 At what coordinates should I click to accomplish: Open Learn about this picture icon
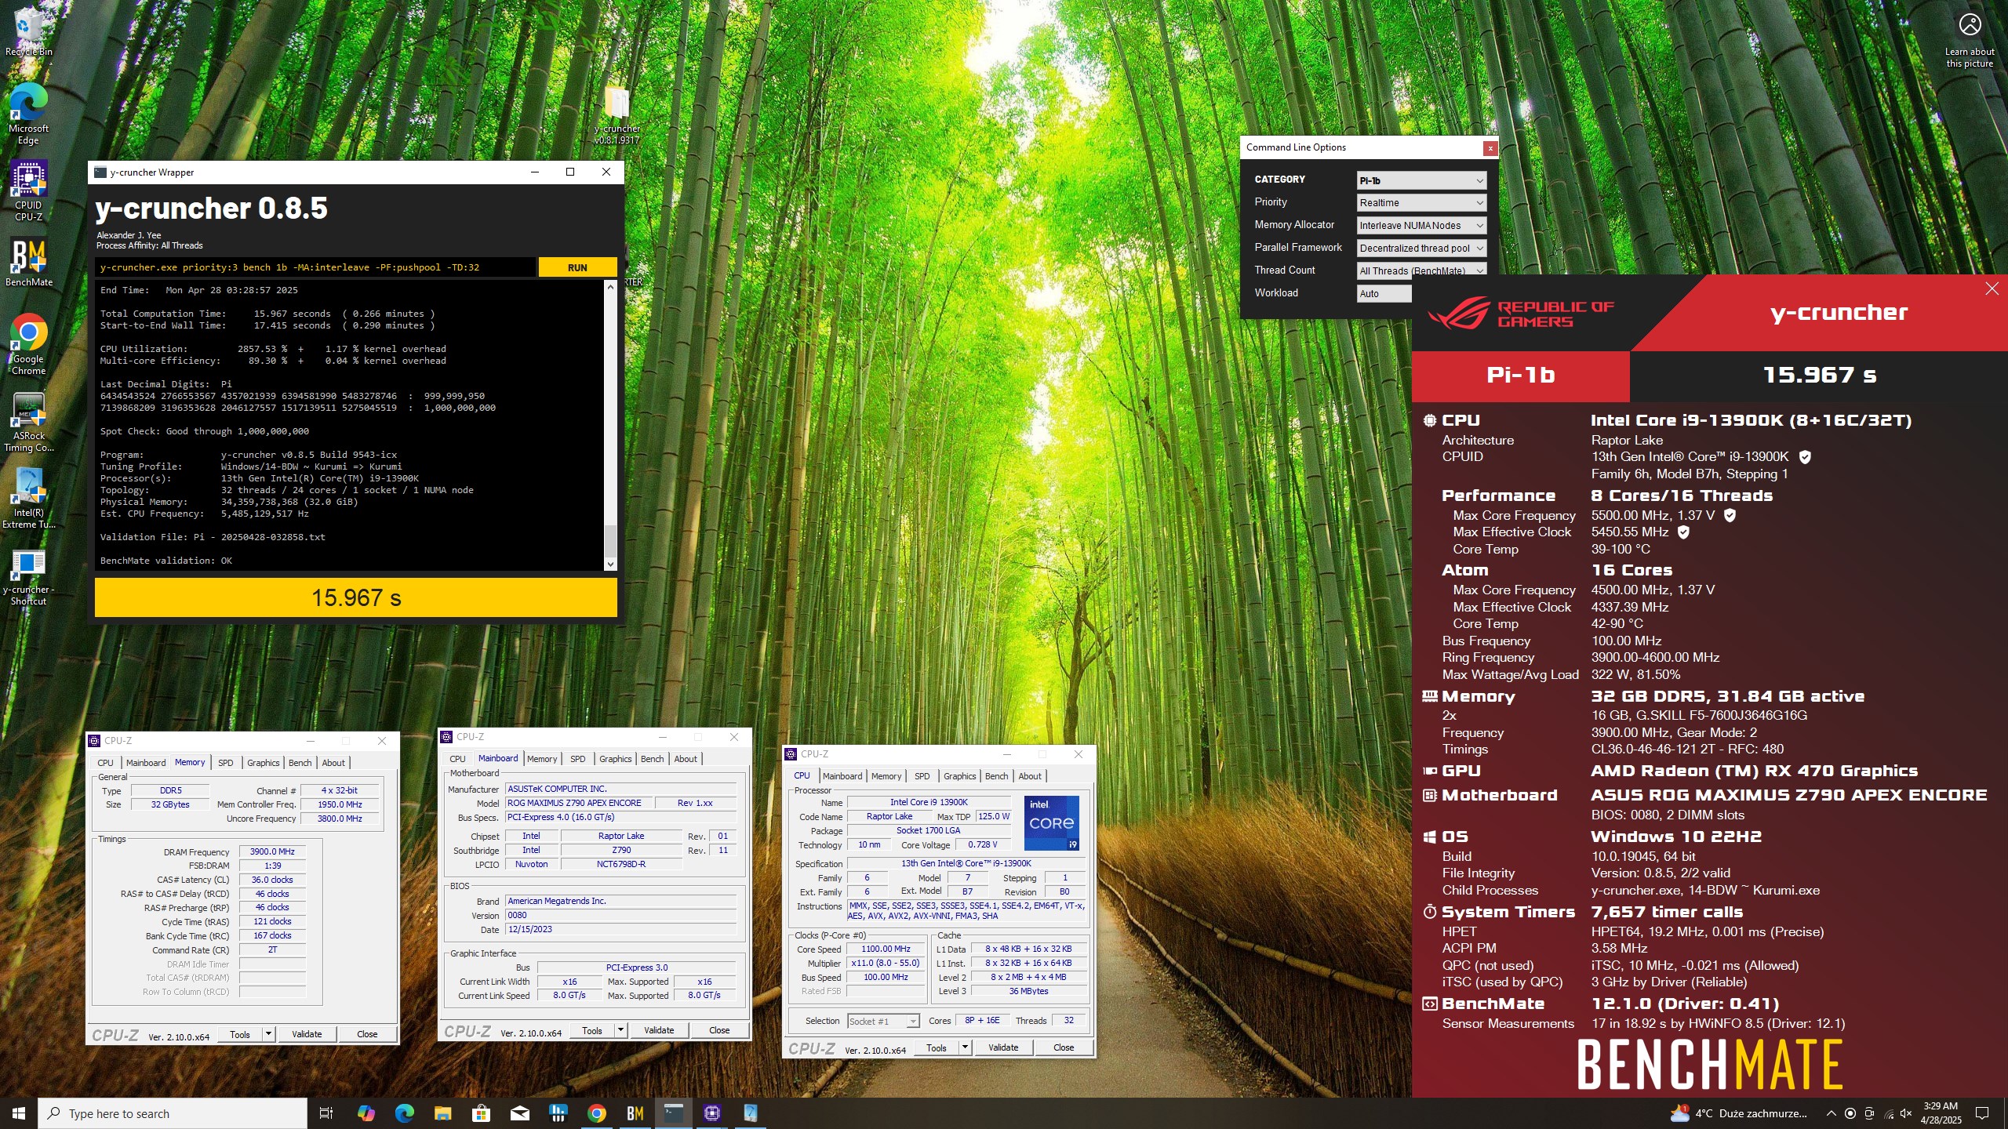[x=1970, y=39]
